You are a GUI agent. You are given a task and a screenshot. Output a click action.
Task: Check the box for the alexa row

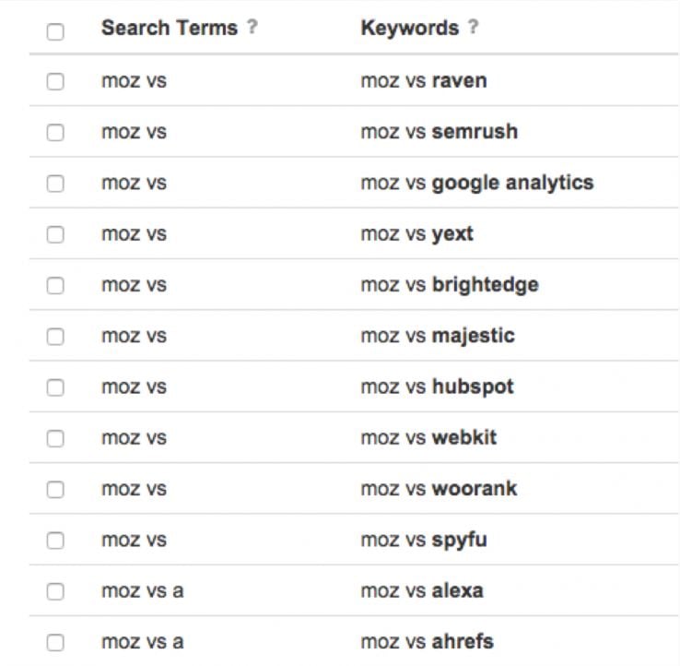(x=55, y=591)
